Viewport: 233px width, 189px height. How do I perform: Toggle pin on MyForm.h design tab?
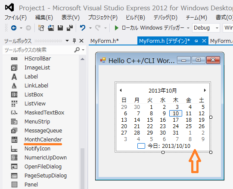(196, 41)
